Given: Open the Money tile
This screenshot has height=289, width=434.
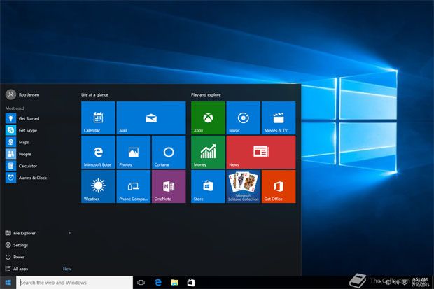Looking at the screenshot, I should [x=208, y=153].
